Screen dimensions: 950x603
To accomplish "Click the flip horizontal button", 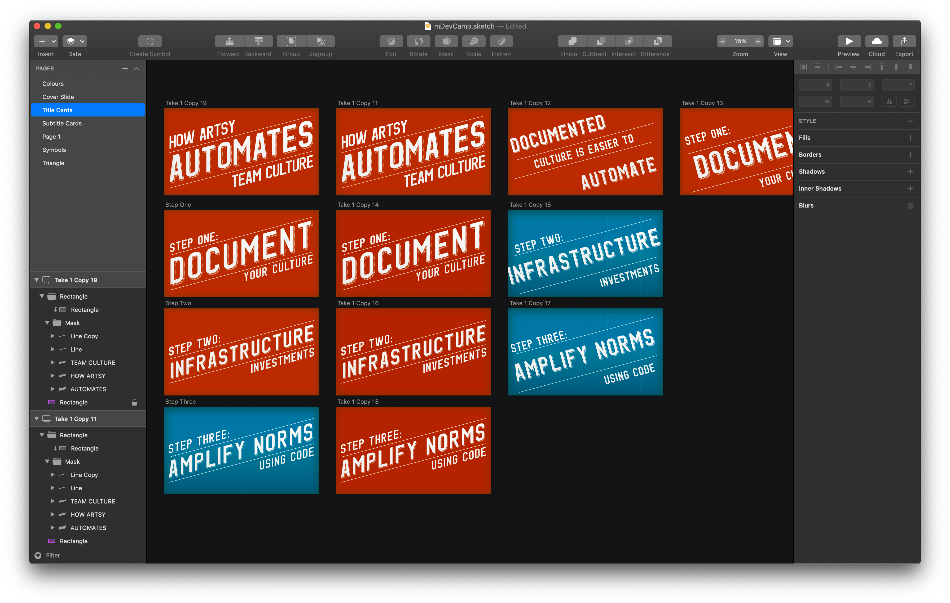I will click(x=889, y=102).
